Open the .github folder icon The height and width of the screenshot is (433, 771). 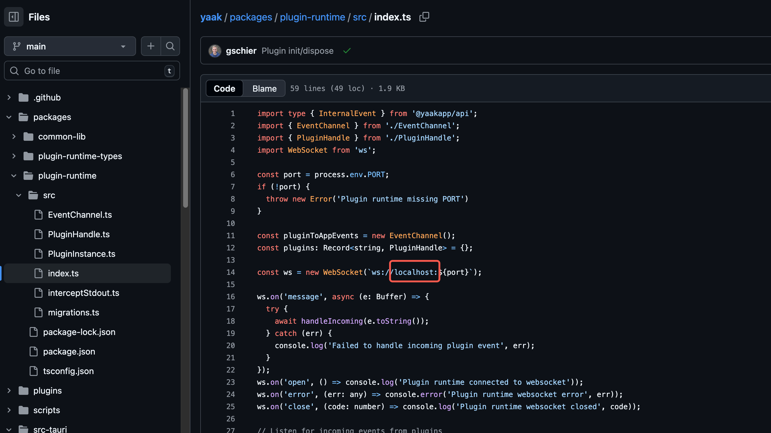(24, 97)
